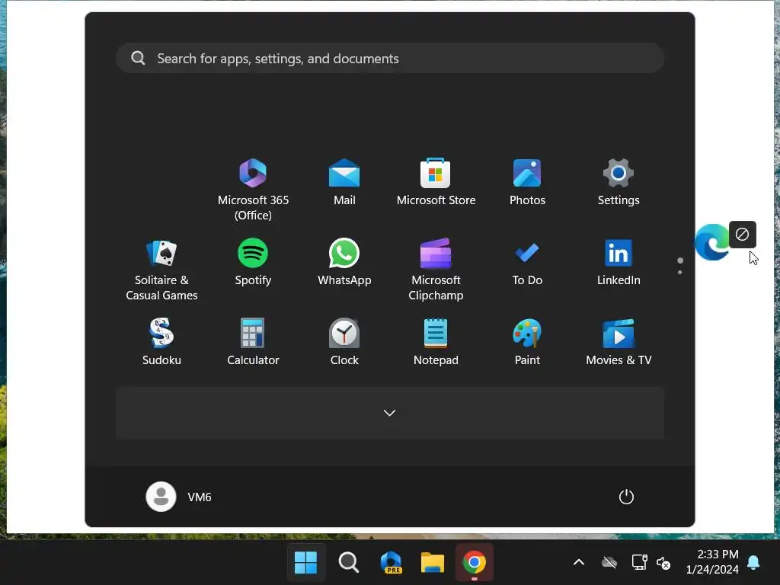Launch Microsoft Store
Viewport: 780px width, 585px height.
tap(436, 182)
